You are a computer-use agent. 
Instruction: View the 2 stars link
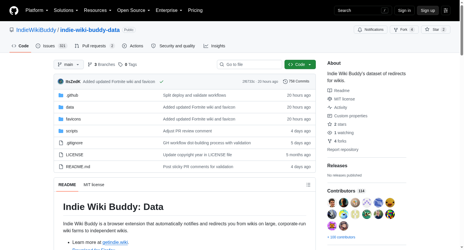pyautogui.click(x=337, y=124)
